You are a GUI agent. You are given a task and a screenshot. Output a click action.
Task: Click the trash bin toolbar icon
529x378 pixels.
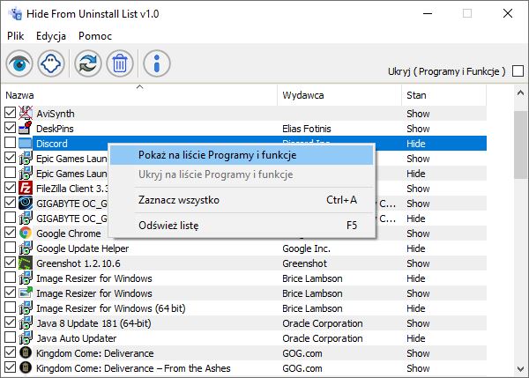coord(120,63)
